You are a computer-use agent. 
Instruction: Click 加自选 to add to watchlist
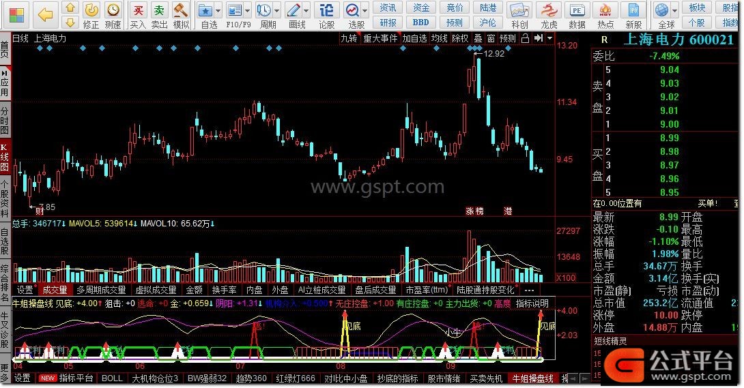click(415, 38)
